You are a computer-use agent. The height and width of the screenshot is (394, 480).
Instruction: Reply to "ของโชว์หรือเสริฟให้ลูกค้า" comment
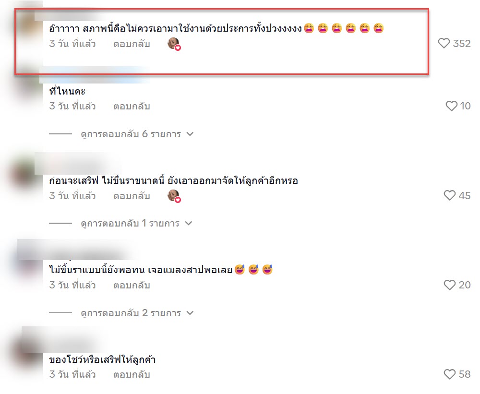click(x=132, y=374)
